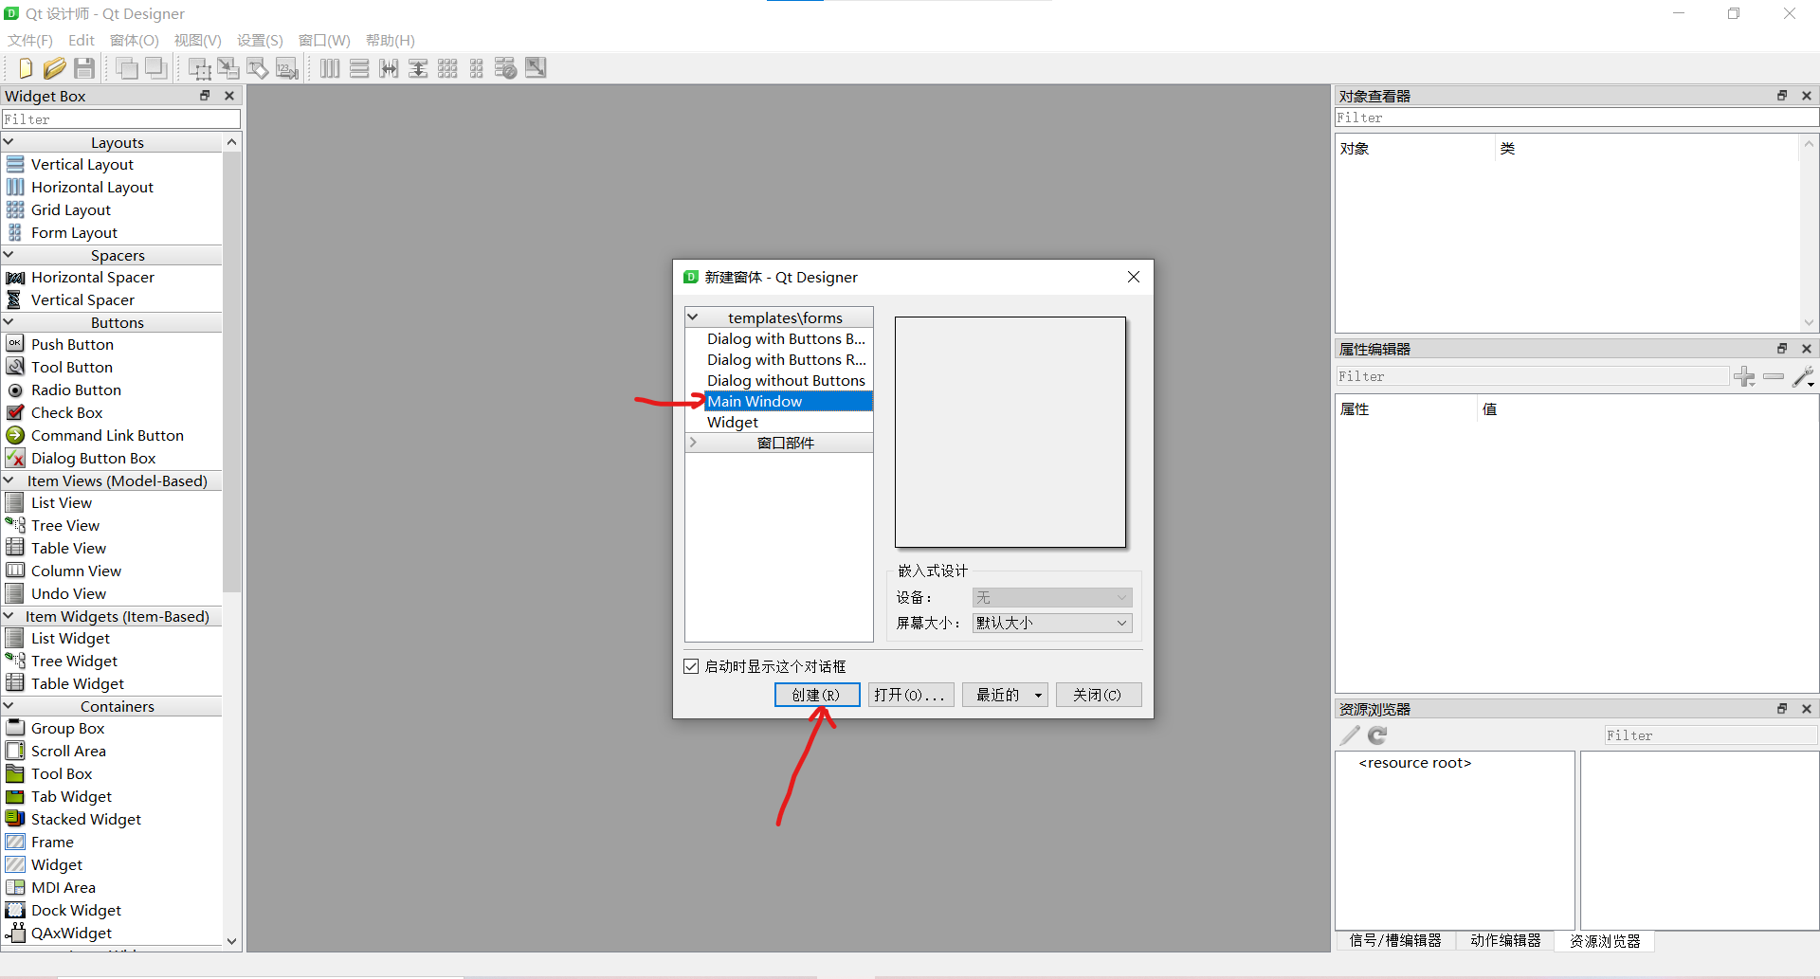Select the Lay Out in a Grid tool
This screenshot has height=979, width=1820.
pyautogui.click(x=447, y=67)
